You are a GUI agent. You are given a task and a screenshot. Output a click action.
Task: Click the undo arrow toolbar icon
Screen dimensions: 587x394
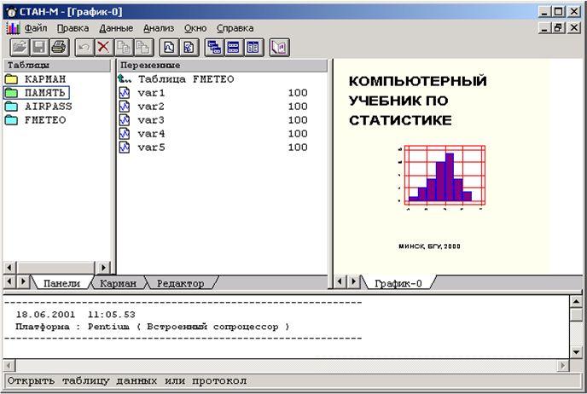84,48
